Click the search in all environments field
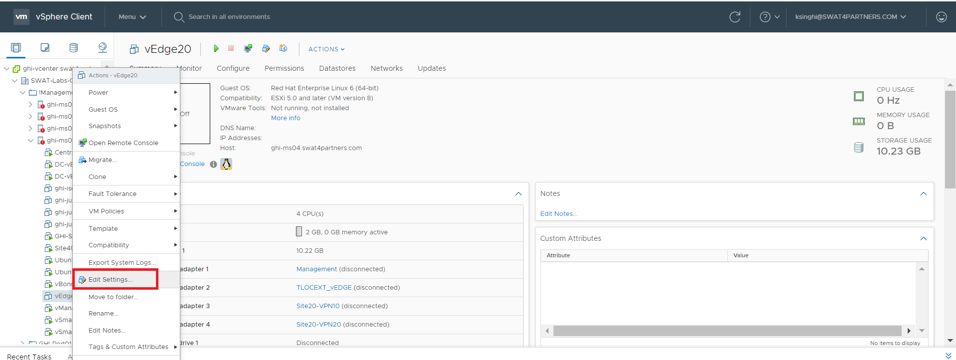Image resolution: width=956 pixels, height=360 pixels. (x=229, y=17)
